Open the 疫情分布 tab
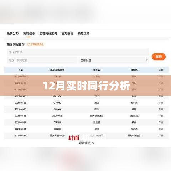The image size is (171, 171). click(x=13, y=33)
